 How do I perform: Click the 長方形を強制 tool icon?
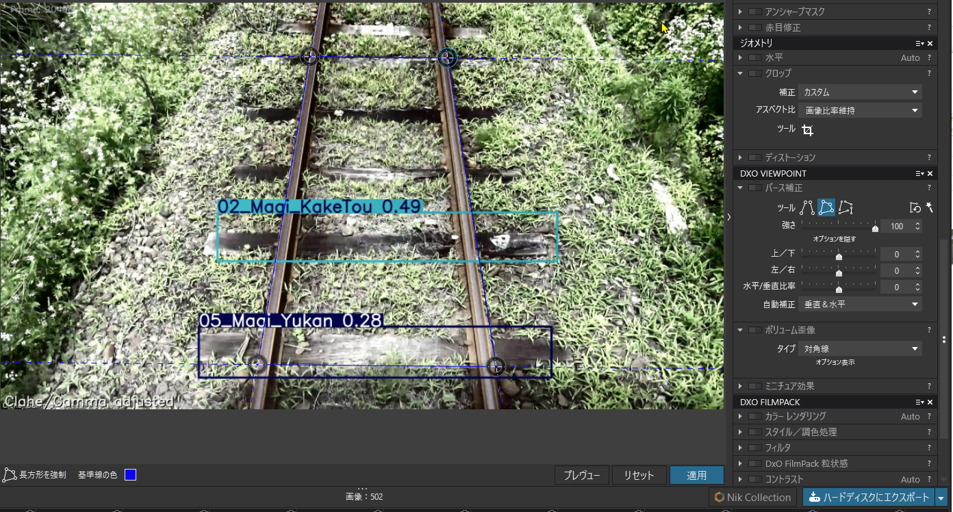(10, 474)
